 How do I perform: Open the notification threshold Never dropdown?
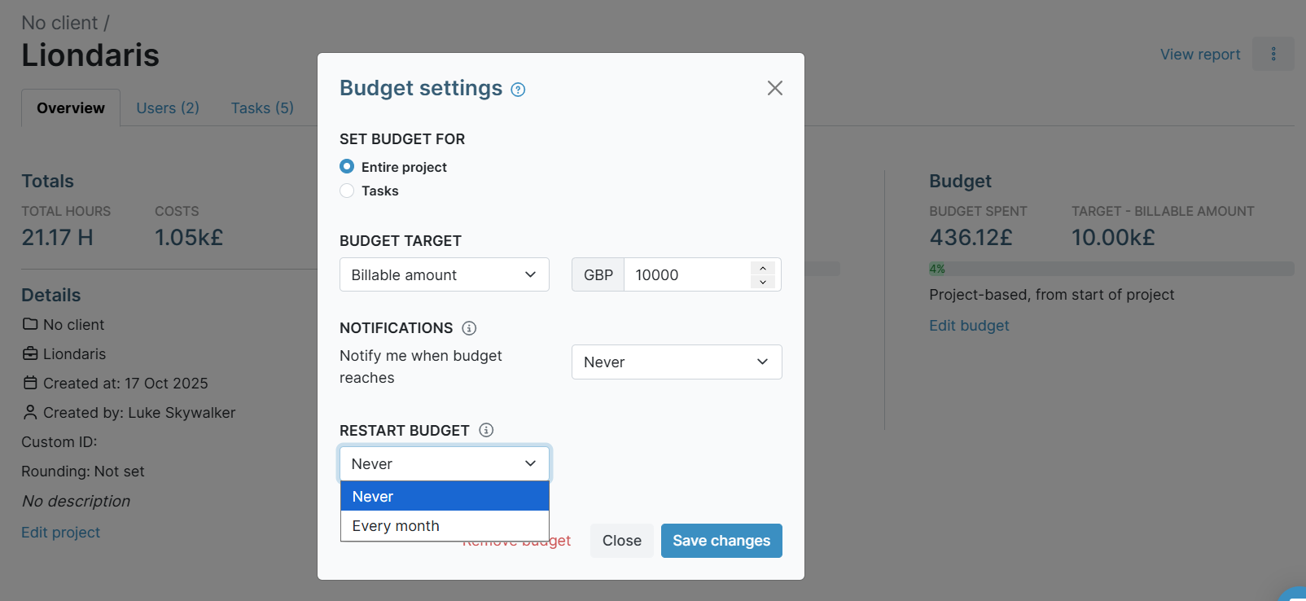click(x=677, y=362)
